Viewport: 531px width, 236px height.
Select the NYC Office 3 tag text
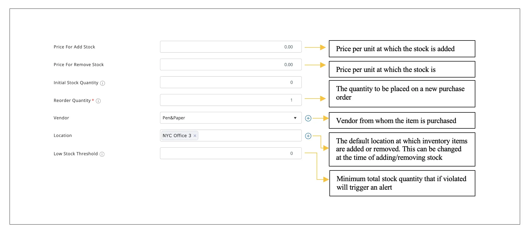[177, 136]
